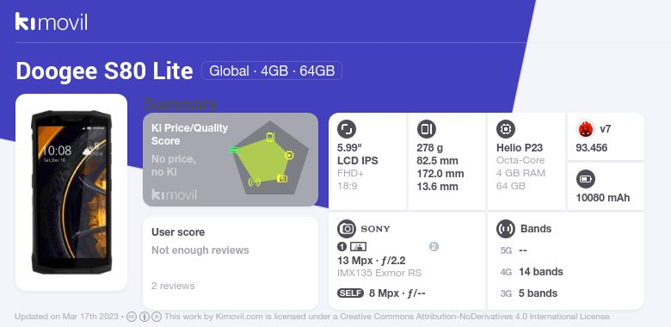Click the phone dimensions icon
The width and height of the screenshot is (671, 327).
pyautogui.click(x=426, y=129)
